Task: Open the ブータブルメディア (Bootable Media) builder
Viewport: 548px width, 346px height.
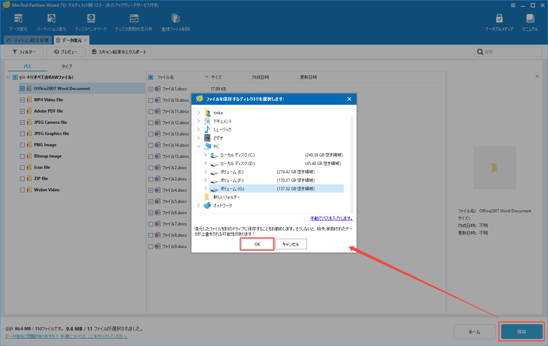Action: point(499,21)
